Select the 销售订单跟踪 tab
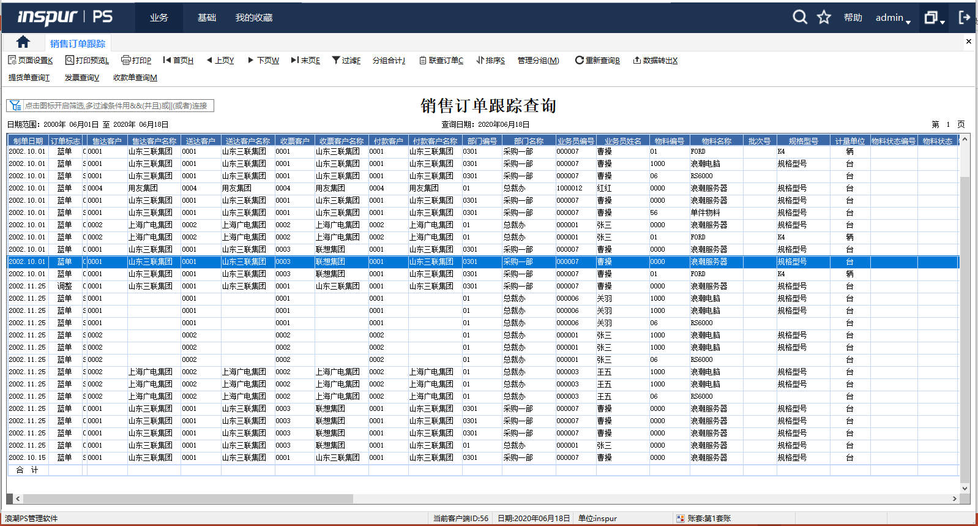This screenshot has height=526, width=978. [78, 43]
